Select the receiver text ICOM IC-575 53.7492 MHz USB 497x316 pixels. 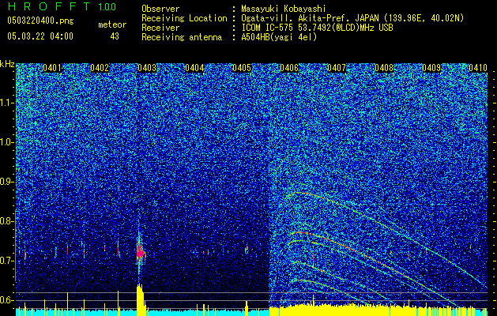pyautogui.click(x=317, y=28)
